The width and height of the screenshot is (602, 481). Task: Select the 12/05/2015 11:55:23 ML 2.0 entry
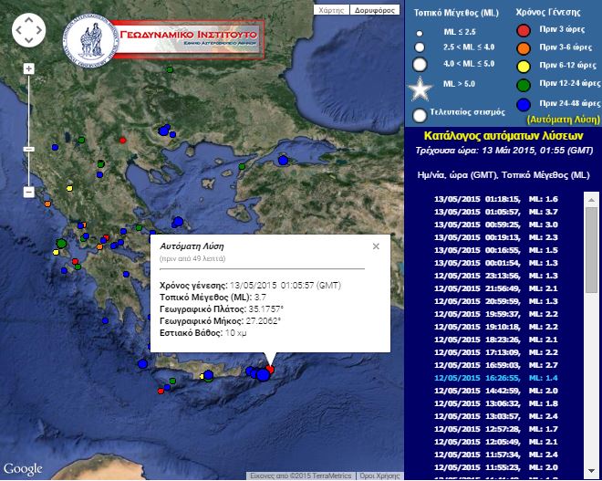(495, 467)
